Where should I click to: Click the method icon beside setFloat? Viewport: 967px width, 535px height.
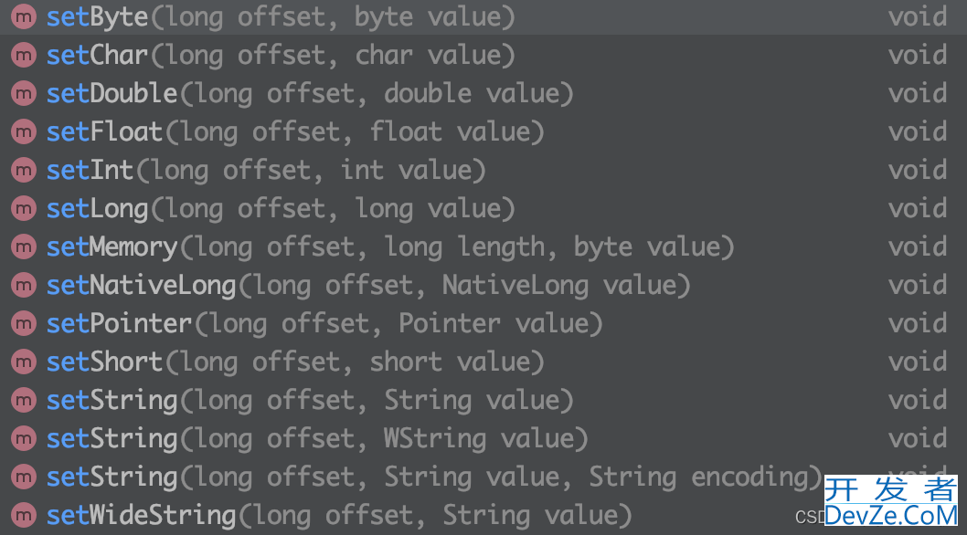[24, 131]
